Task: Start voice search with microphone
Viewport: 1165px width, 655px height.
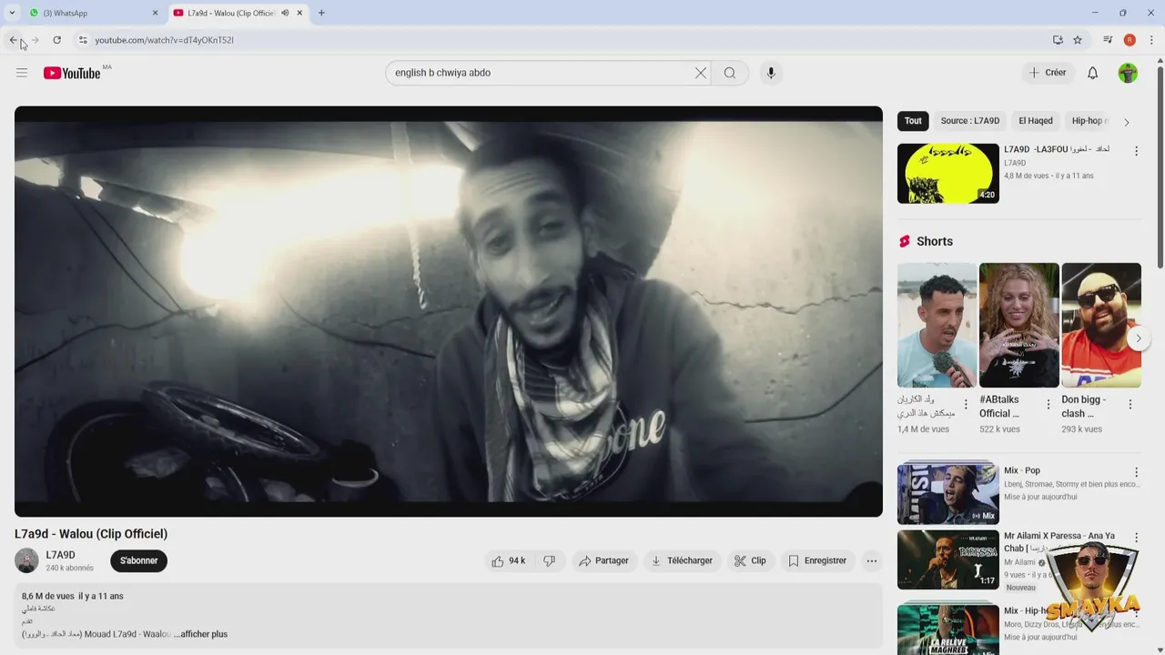Action: [x=771, y=73]
